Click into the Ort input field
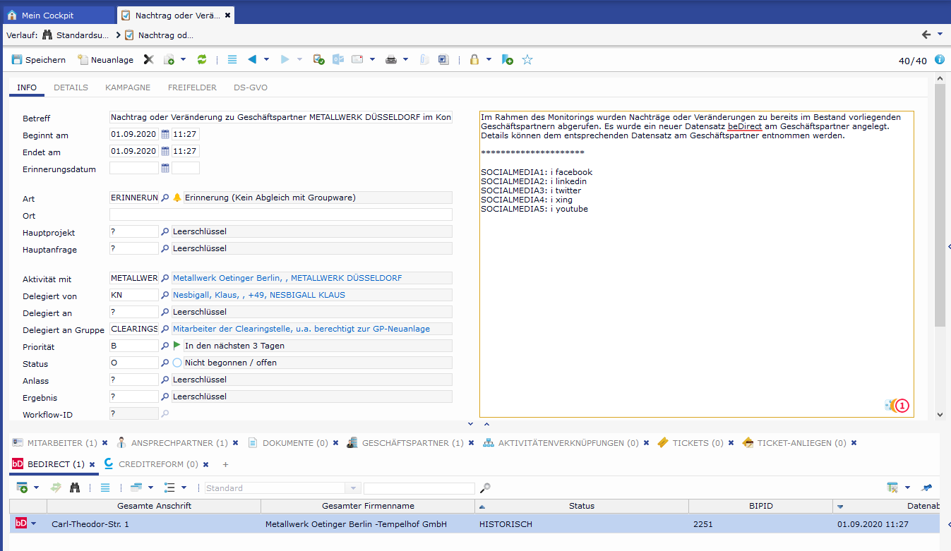 (x=280, y=214)
